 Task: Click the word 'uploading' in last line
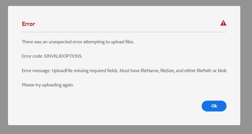tap(51, 85)
